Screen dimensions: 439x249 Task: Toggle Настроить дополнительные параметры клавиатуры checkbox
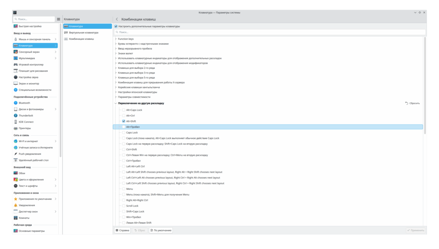click(116, 26)
